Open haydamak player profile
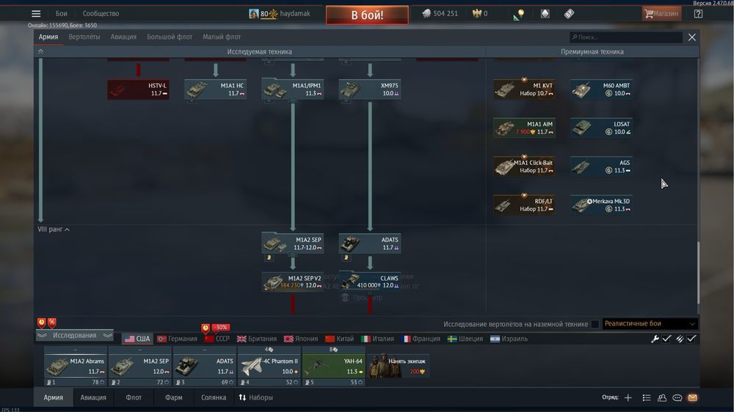Screen dimensions: 734x412 pos(280,13)
